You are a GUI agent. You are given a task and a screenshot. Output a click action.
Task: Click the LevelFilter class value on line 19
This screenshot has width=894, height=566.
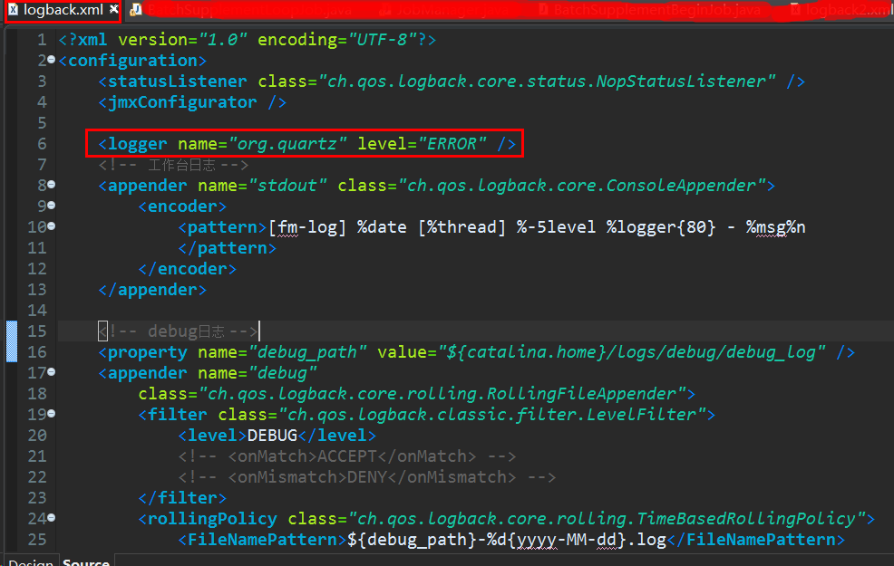pos(492,415)
